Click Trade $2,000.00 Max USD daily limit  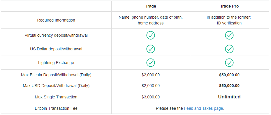click(x=151, y=86)
